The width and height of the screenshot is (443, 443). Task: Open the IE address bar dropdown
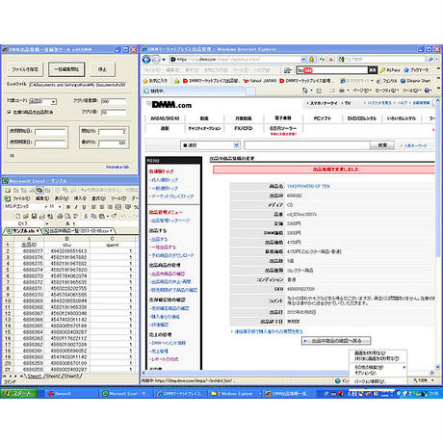tap(303, 60)
